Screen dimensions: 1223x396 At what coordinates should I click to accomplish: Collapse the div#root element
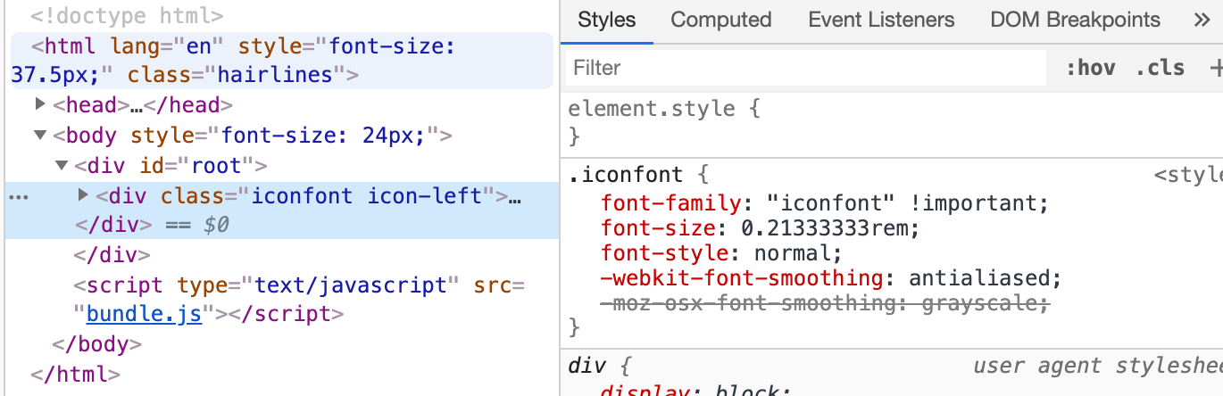coord(62,166)
